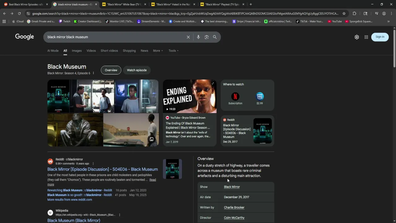Screen dimensions: 396x223
Task: Open the browser three-dot menu
Action: click(x=391, y=14)
